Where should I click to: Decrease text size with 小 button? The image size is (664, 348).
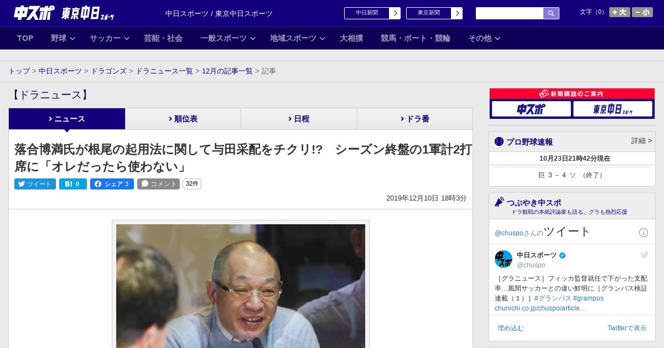tap(642, 12)
